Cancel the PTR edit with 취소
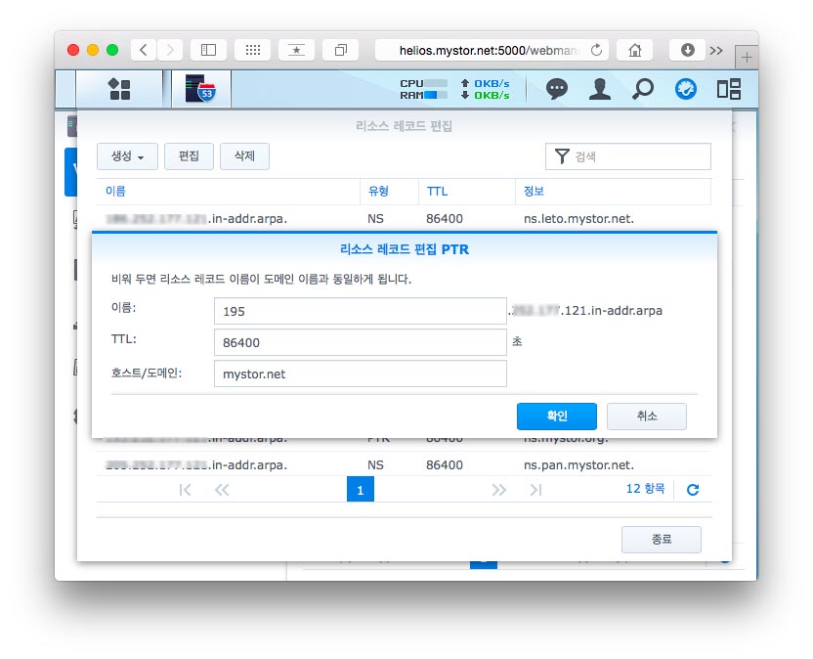This screenshot has height=659, width=813. coord(646,416)
